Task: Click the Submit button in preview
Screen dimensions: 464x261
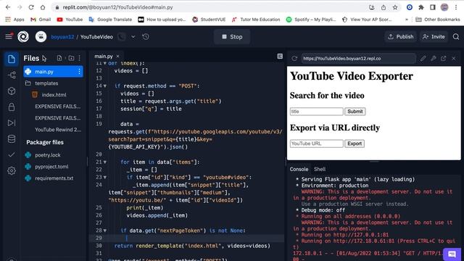Action: click(355, 112)
